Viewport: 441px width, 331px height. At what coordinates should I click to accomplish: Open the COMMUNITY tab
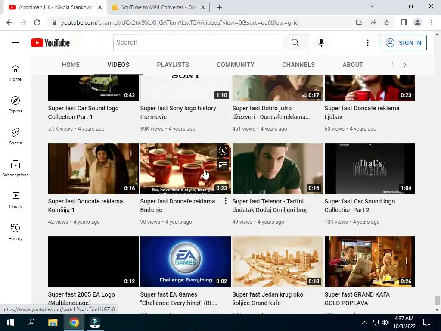(x=236, y=65)
